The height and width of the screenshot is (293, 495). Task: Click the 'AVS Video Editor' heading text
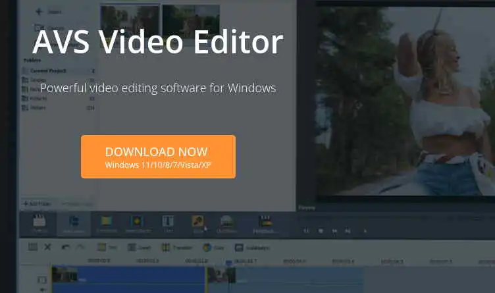(x=158, y=42)
